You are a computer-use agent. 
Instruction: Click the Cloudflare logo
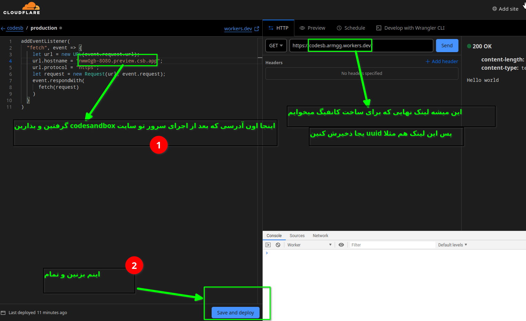[x=22, y=8]
